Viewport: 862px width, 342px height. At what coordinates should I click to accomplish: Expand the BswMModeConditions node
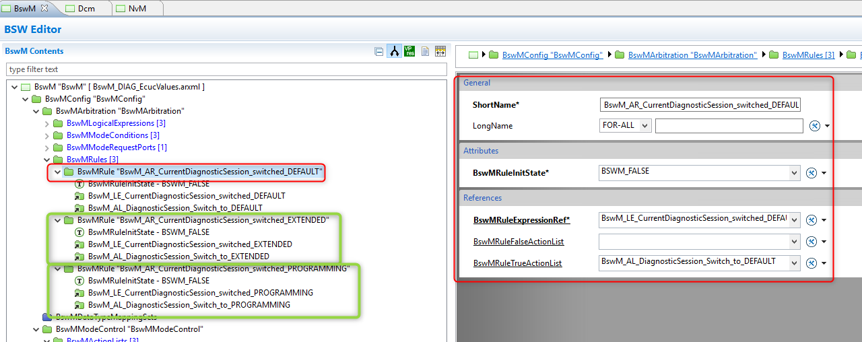coord(47,135)
